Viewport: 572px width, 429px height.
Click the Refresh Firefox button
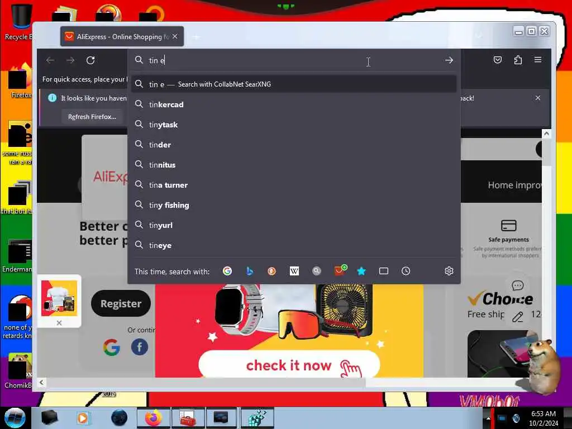[x=92, y=117]
